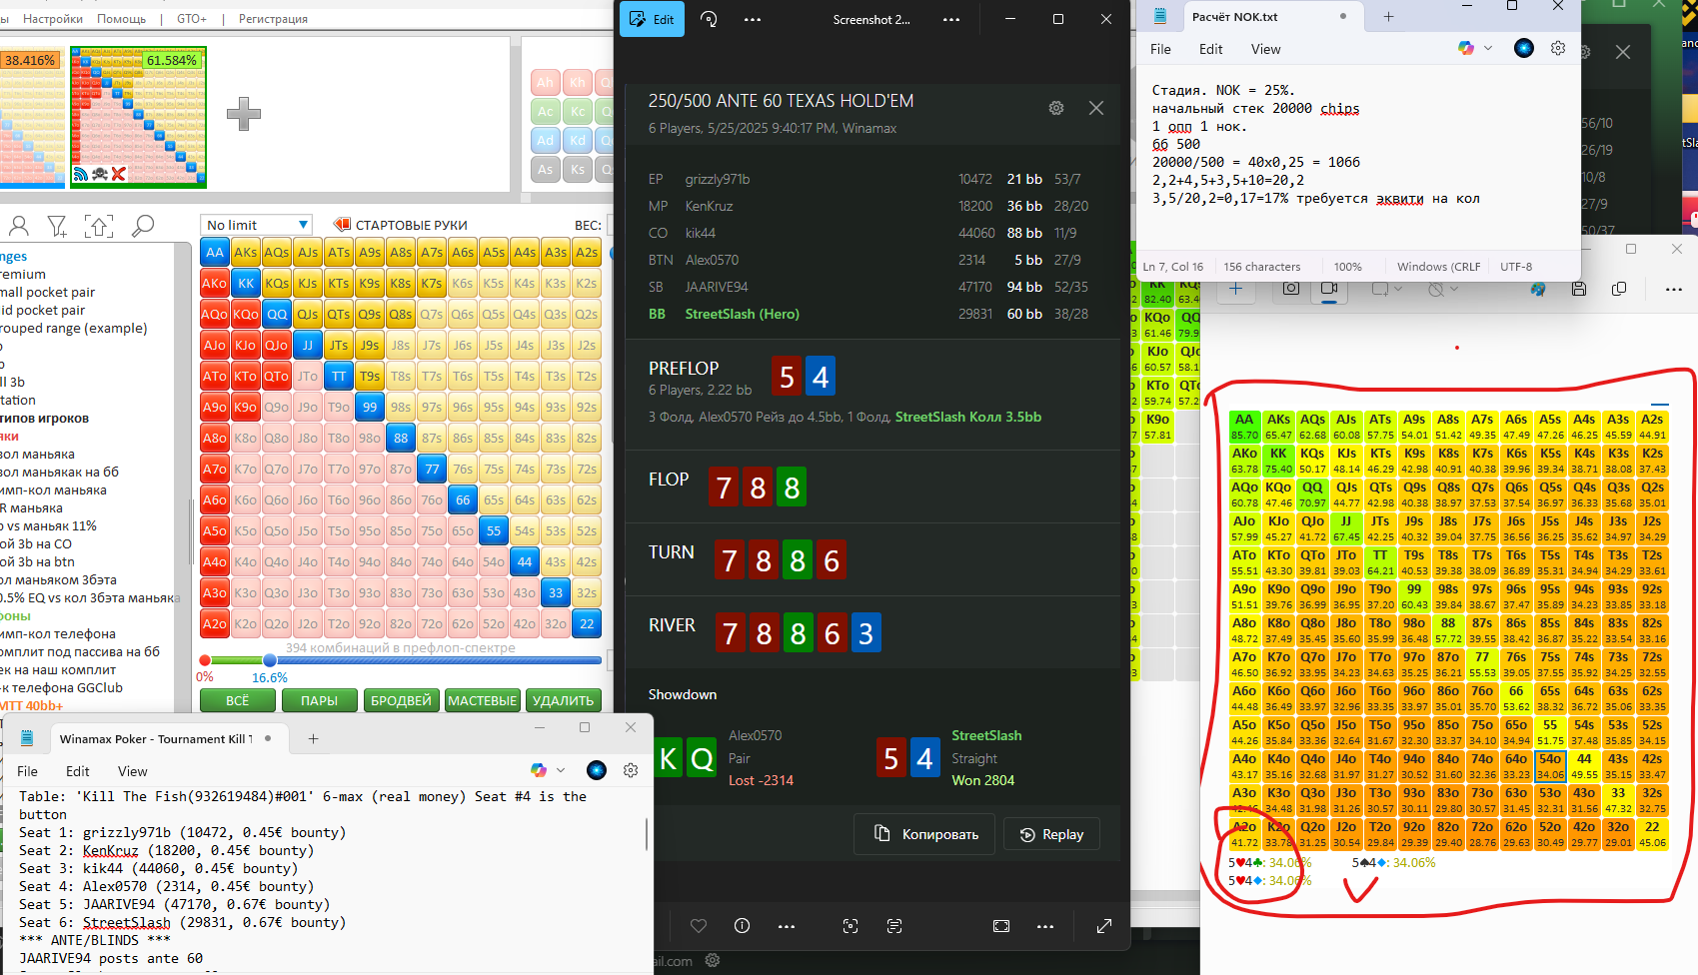The image size is (1698, 975).
Task: Select the 38.416% range thumbnail
Action: (32, 116)
